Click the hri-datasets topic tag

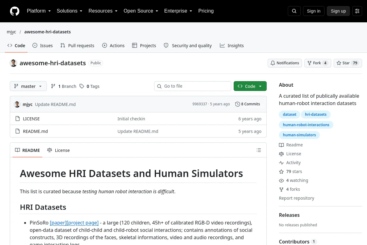click(x=316, y=115)
